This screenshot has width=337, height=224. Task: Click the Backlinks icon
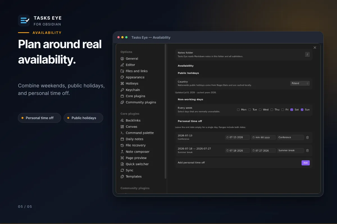pyautogui.click(x=122, y=120)
